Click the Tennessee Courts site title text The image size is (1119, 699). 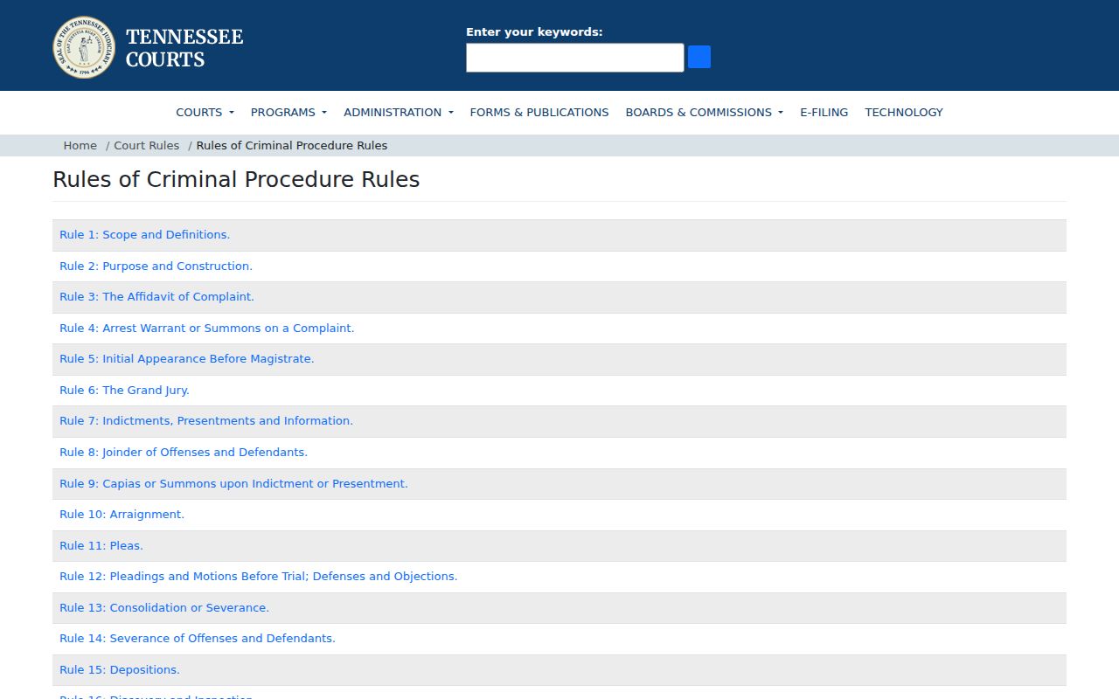[x=184, y=48]
